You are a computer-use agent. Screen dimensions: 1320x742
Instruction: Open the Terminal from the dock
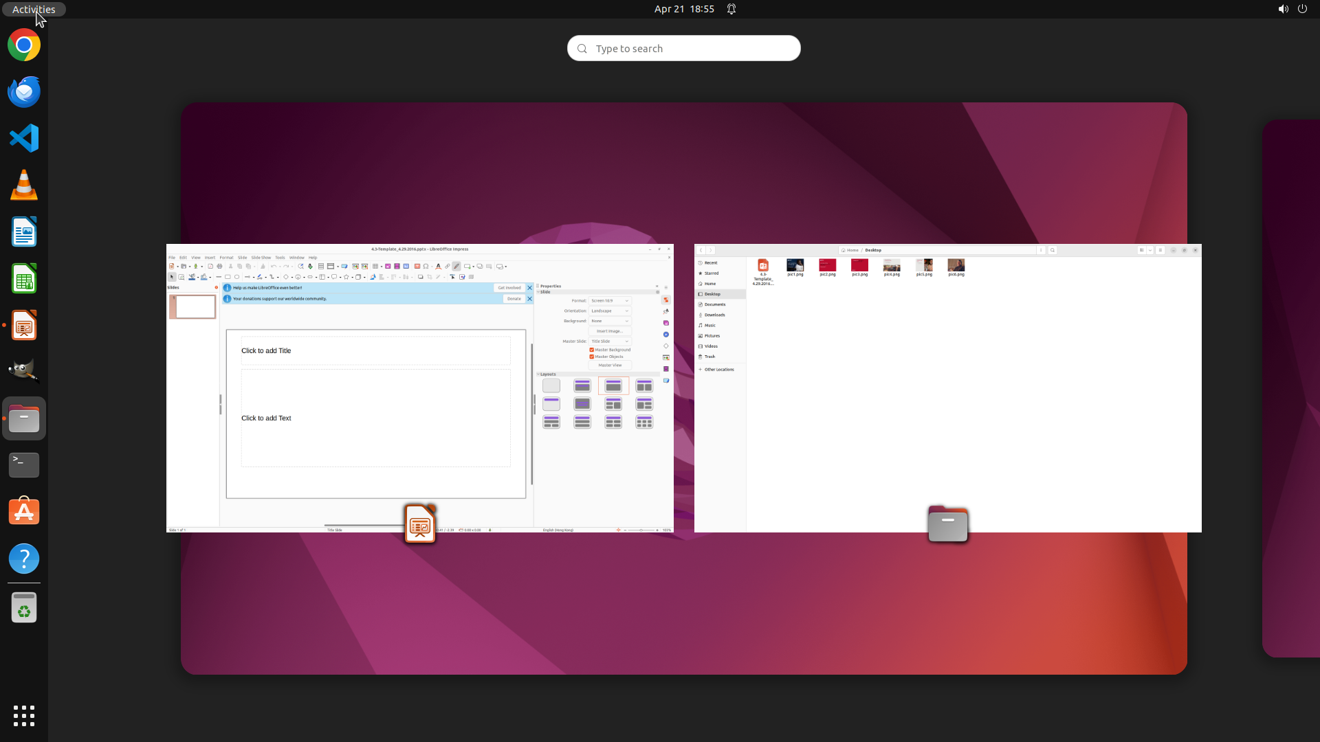click(24, 465)
